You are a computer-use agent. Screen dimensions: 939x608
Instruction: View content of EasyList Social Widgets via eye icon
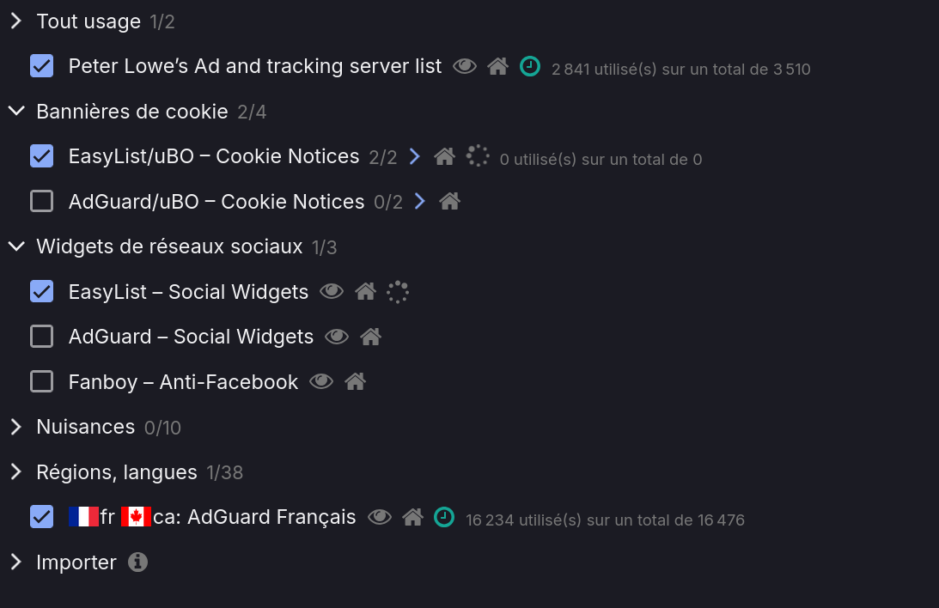pyautogui.click(x=332, y=292)
